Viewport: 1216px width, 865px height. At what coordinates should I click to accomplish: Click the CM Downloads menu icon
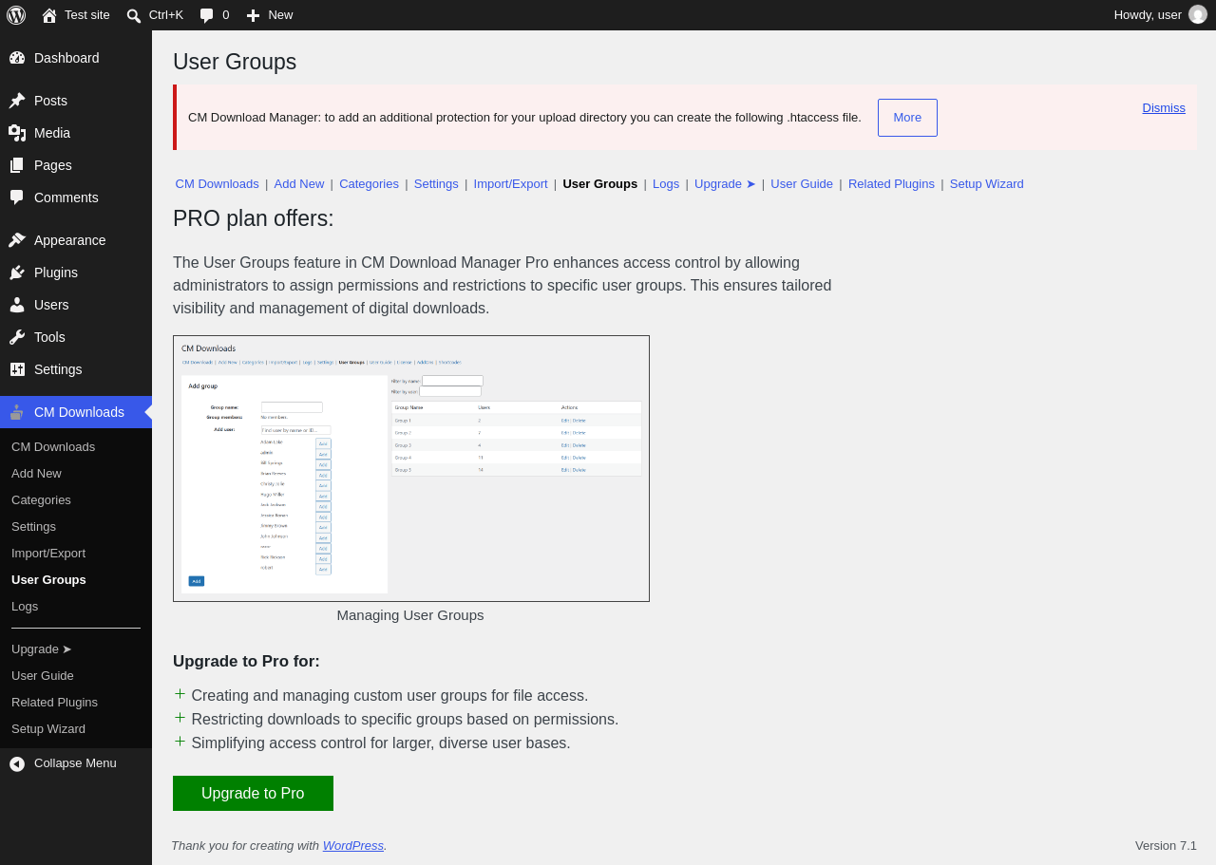tap(17, 412)
